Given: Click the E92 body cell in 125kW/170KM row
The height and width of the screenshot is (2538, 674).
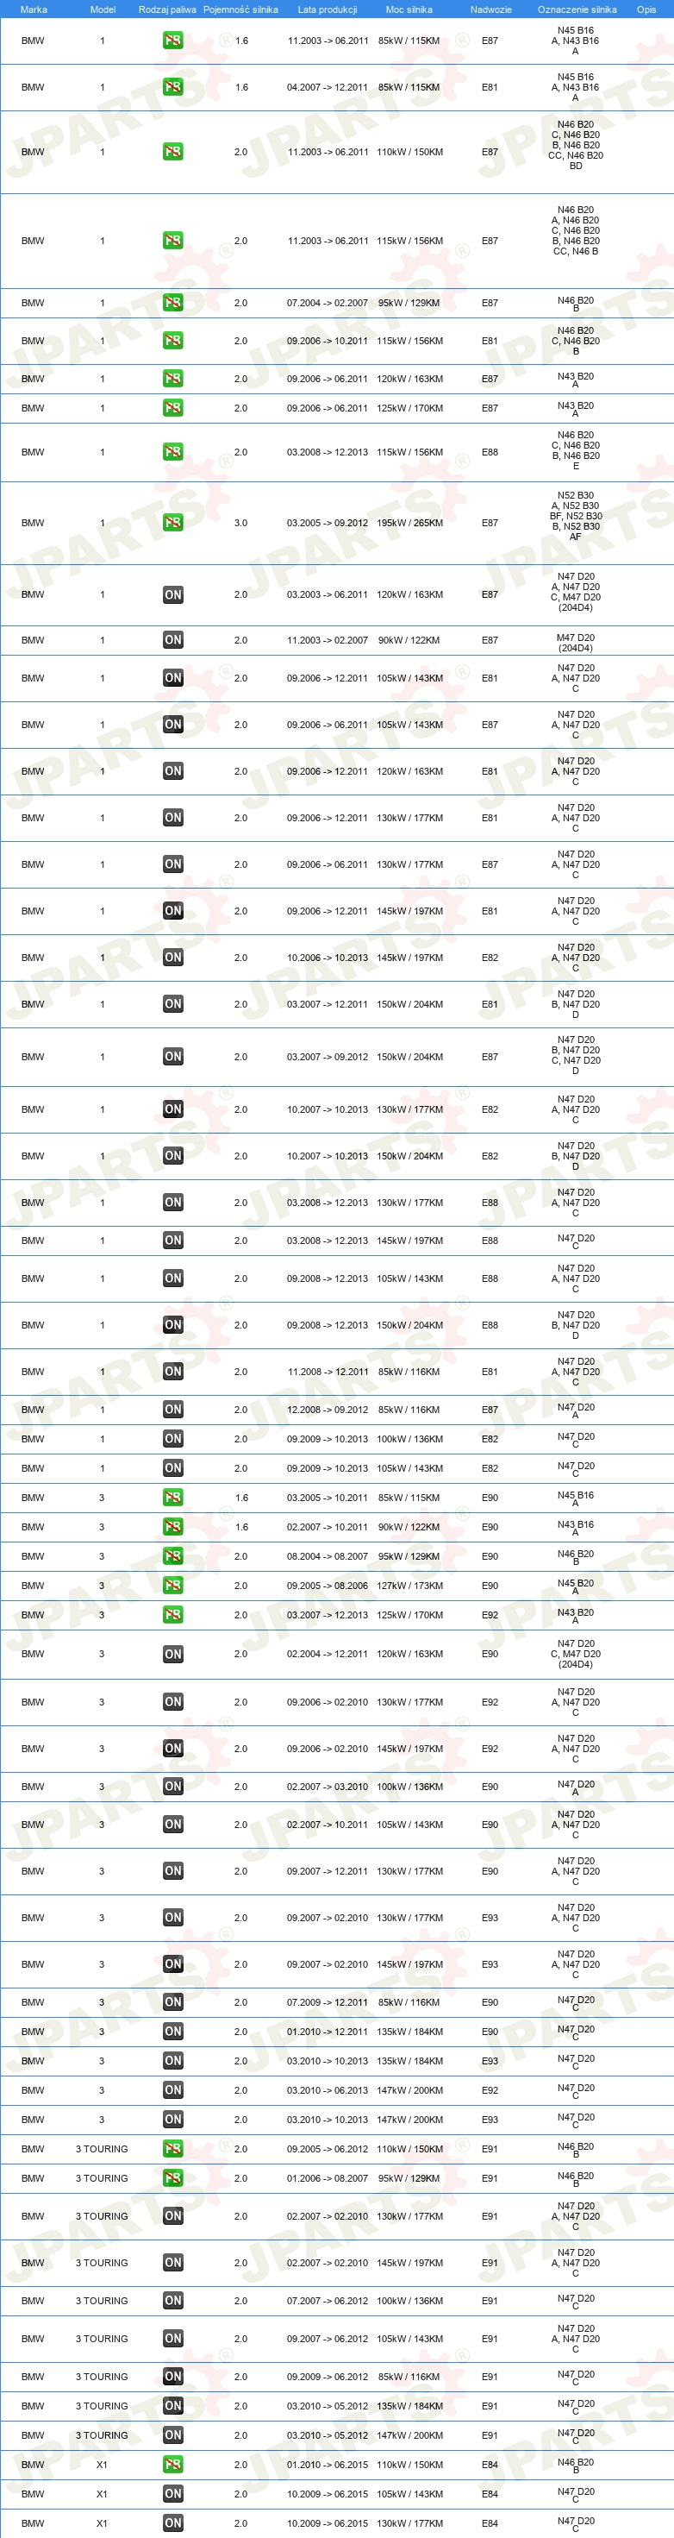Looking at the screenshot, I should pos(490,1616).
